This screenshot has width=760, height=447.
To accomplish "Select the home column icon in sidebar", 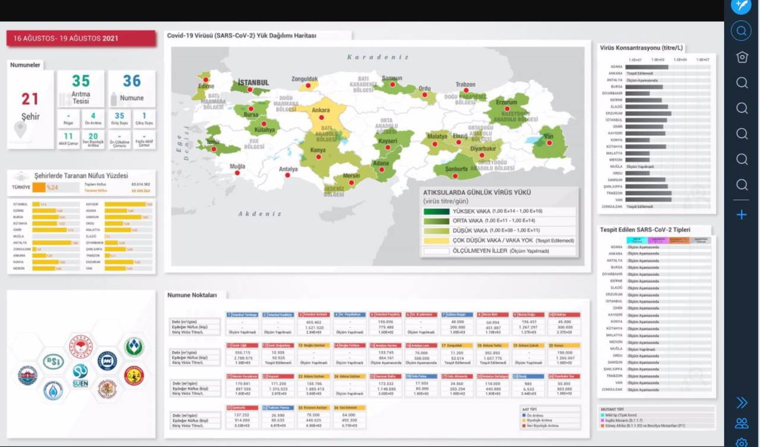I will pyautogui.click(x=742, y=57).
